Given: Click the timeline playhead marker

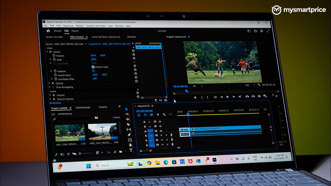Looking at the screenshot, I should coord(188,114).
